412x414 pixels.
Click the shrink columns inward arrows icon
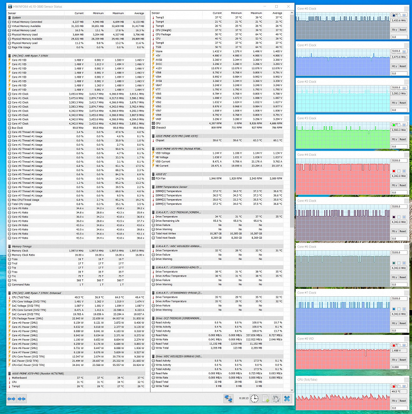click(x=22, y=399)
